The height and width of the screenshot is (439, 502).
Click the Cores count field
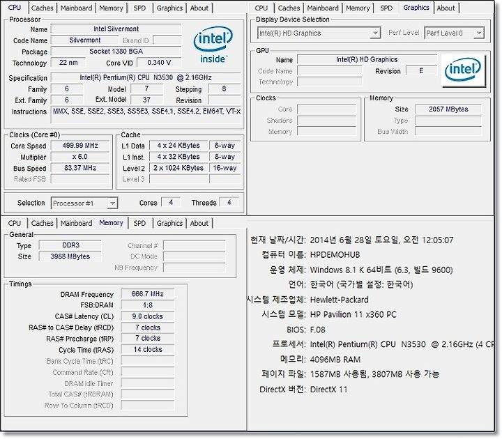coord(171,202)
